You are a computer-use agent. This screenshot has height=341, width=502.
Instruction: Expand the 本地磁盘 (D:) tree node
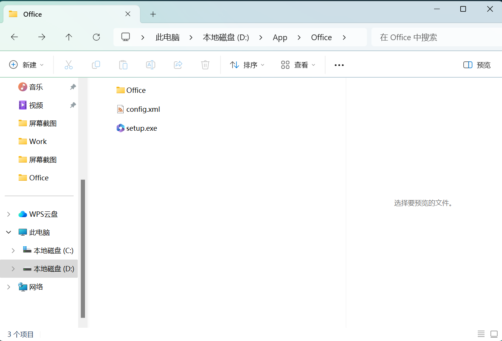(x=13, y=269)
